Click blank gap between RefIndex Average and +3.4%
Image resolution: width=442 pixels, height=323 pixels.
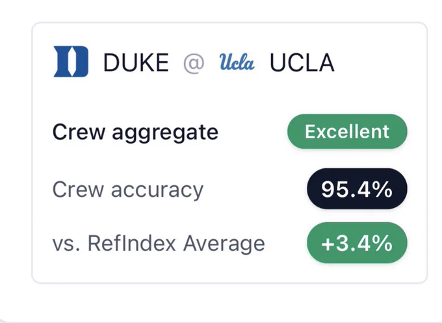point(286,244)
